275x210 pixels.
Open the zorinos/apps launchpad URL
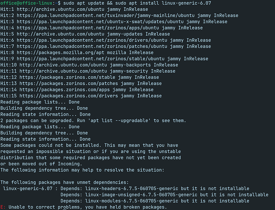tap(88, 28)
